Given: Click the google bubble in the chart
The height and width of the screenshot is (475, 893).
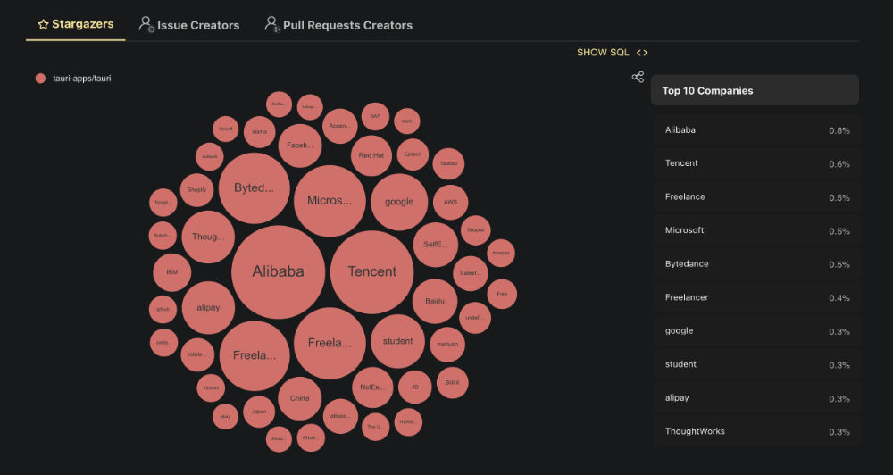Looking at the screenshot, I should coord(399,202).
